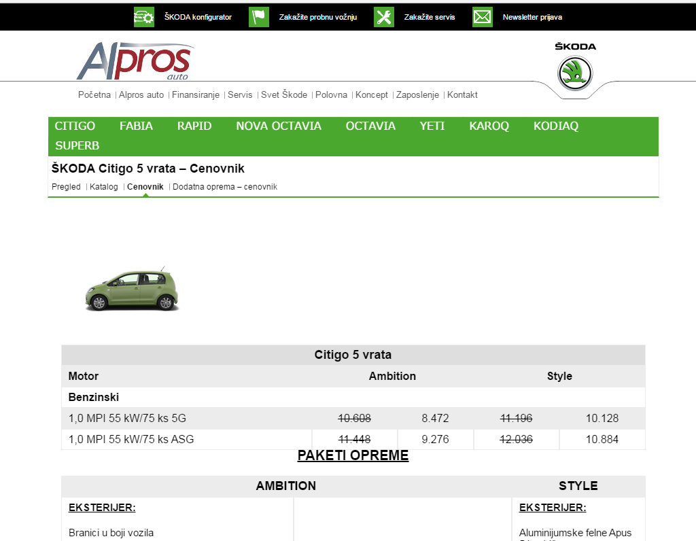Click price 9.276
Image resolution: width=696 pixels, height=541 pixels.
point(436,439)
